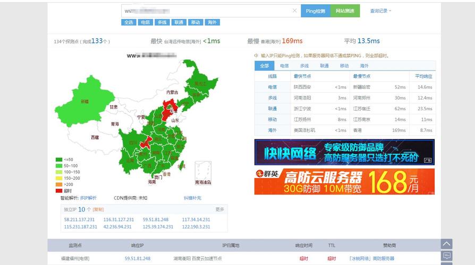The image size is (475, 265).
Task: Open the 查询记录 dropdown
Action: (x=380, y=11)
